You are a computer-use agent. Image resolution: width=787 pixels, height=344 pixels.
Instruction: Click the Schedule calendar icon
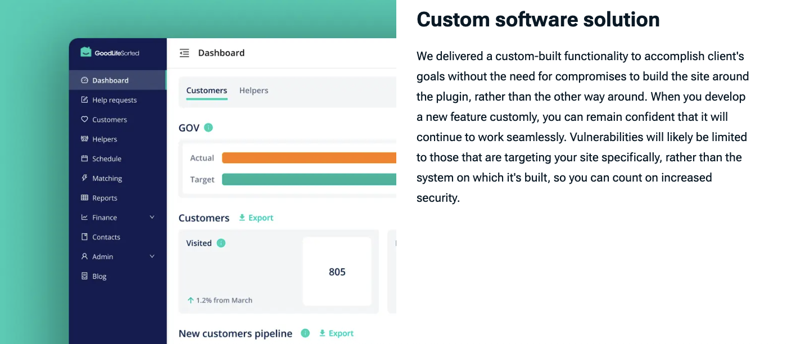[84, 159]
